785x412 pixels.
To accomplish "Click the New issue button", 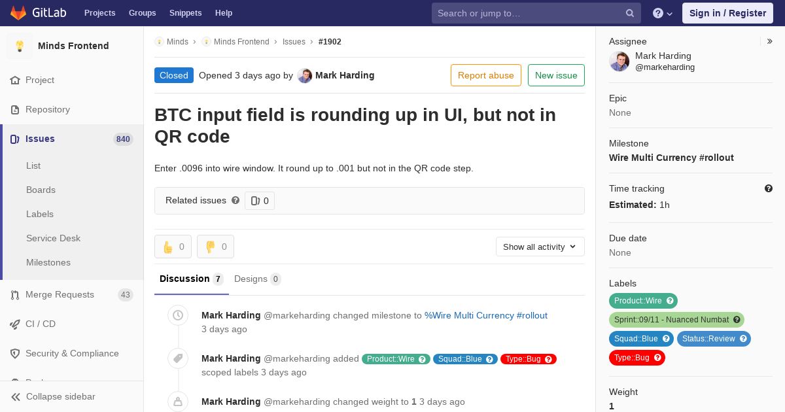I will [x=556, y=75].
